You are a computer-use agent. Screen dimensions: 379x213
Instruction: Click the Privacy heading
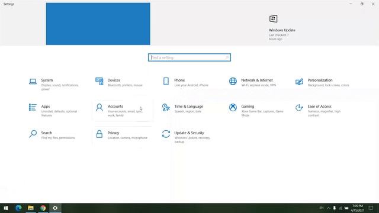coord(113,133)
